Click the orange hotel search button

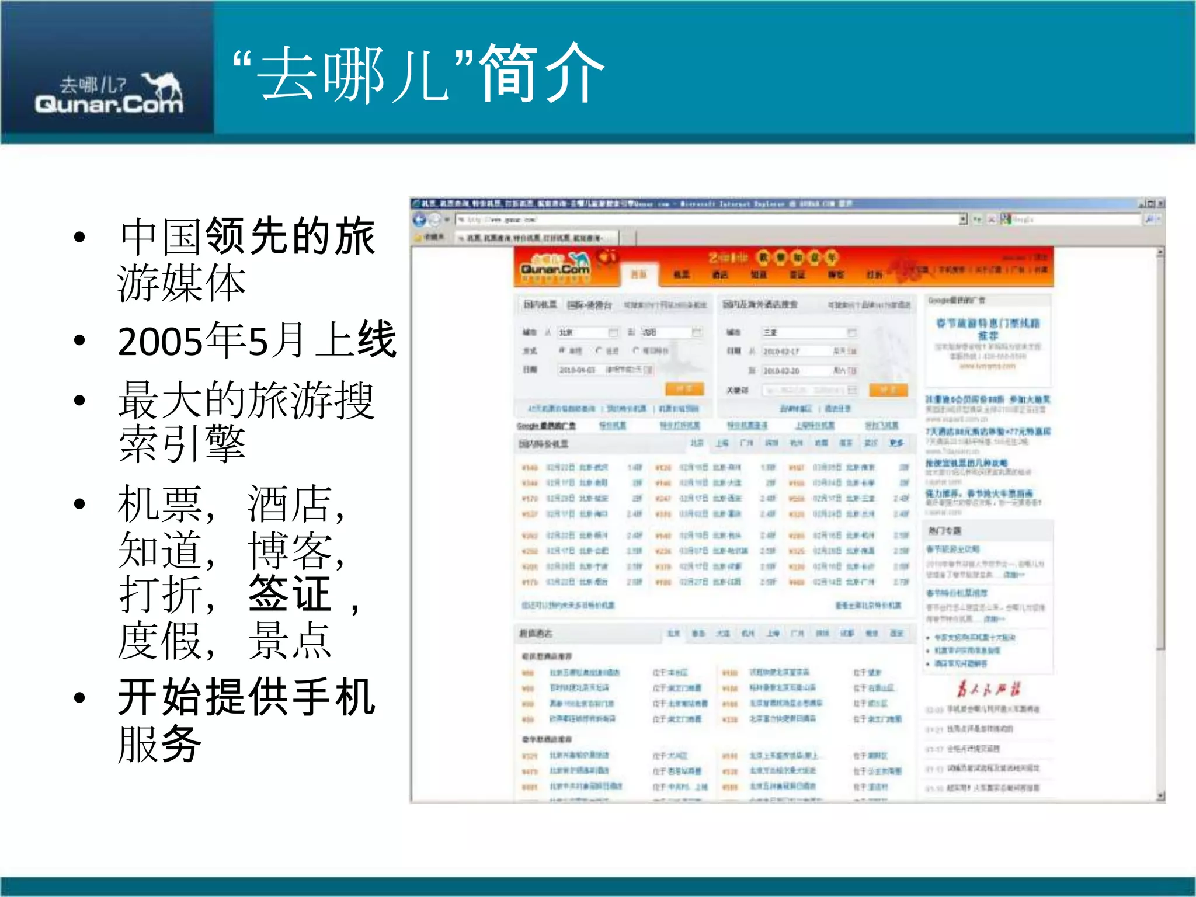pyautogui.click(x=888, y=390)
